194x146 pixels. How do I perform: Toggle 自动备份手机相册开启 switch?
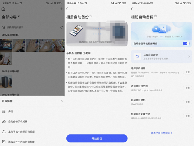186,43
